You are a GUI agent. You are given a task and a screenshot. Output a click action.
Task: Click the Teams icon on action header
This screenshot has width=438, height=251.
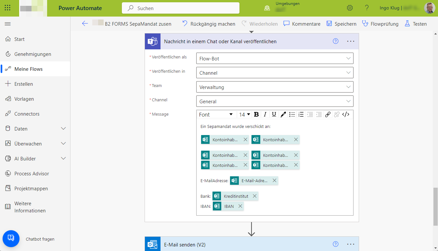[x=153, y=42]
